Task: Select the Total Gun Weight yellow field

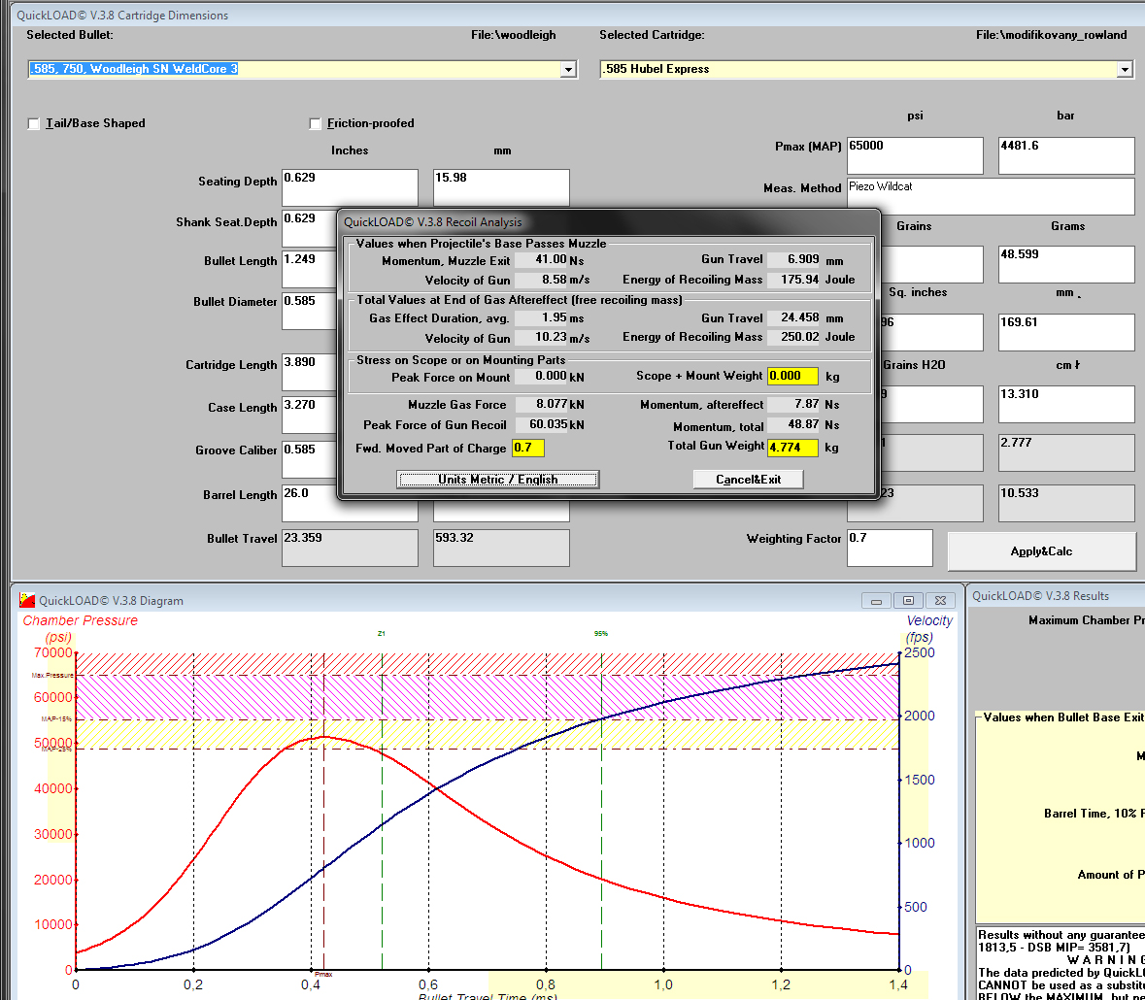Action: 792,448
